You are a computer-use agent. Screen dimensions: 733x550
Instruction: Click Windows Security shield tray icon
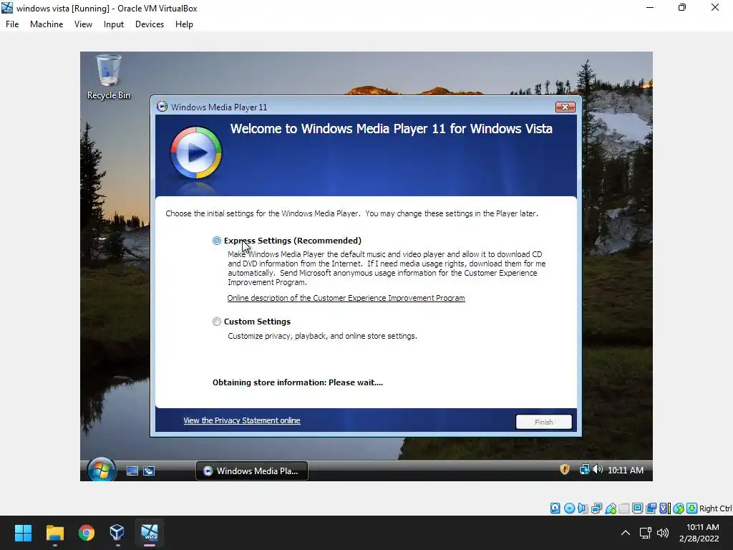tap(565, 470)
